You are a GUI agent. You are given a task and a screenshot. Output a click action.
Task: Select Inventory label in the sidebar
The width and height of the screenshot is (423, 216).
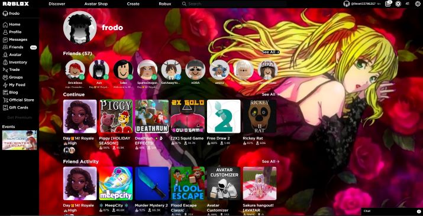tap(18, 62)
